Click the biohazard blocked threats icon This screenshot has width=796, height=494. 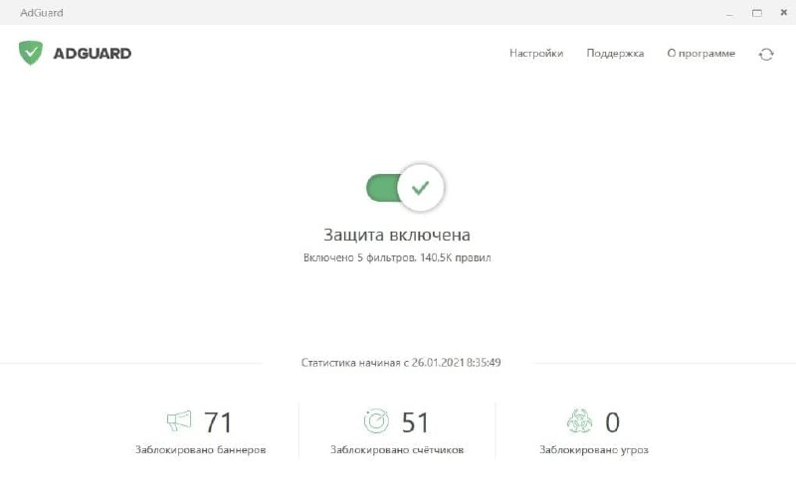[x=579, y=421]
